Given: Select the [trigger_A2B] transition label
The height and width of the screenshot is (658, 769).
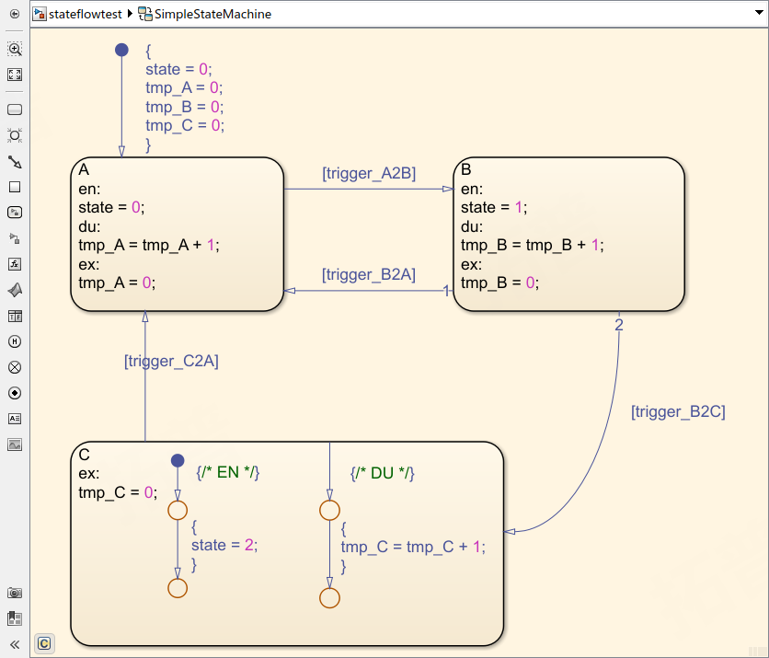Looking at the screenshot, I should (x=369, y=173).
